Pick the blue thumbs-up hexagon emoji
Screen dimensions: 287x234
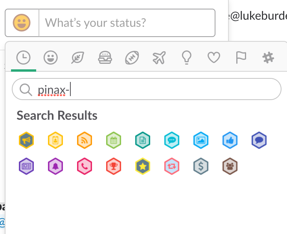click(x=230, y=140)
